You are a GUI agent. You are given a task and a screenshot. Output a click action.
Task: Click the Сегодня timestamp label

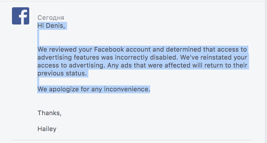click(51, 18)
